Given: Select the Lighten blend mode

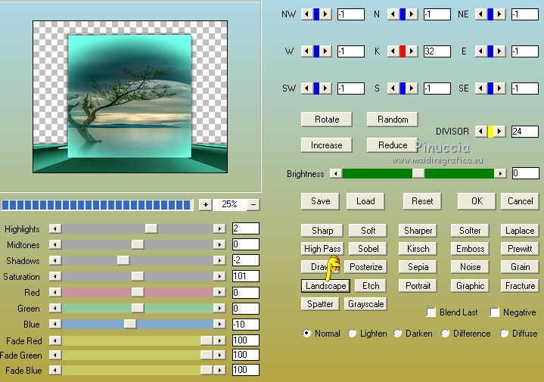Looking at the screenshot, I should coord(352,334).
